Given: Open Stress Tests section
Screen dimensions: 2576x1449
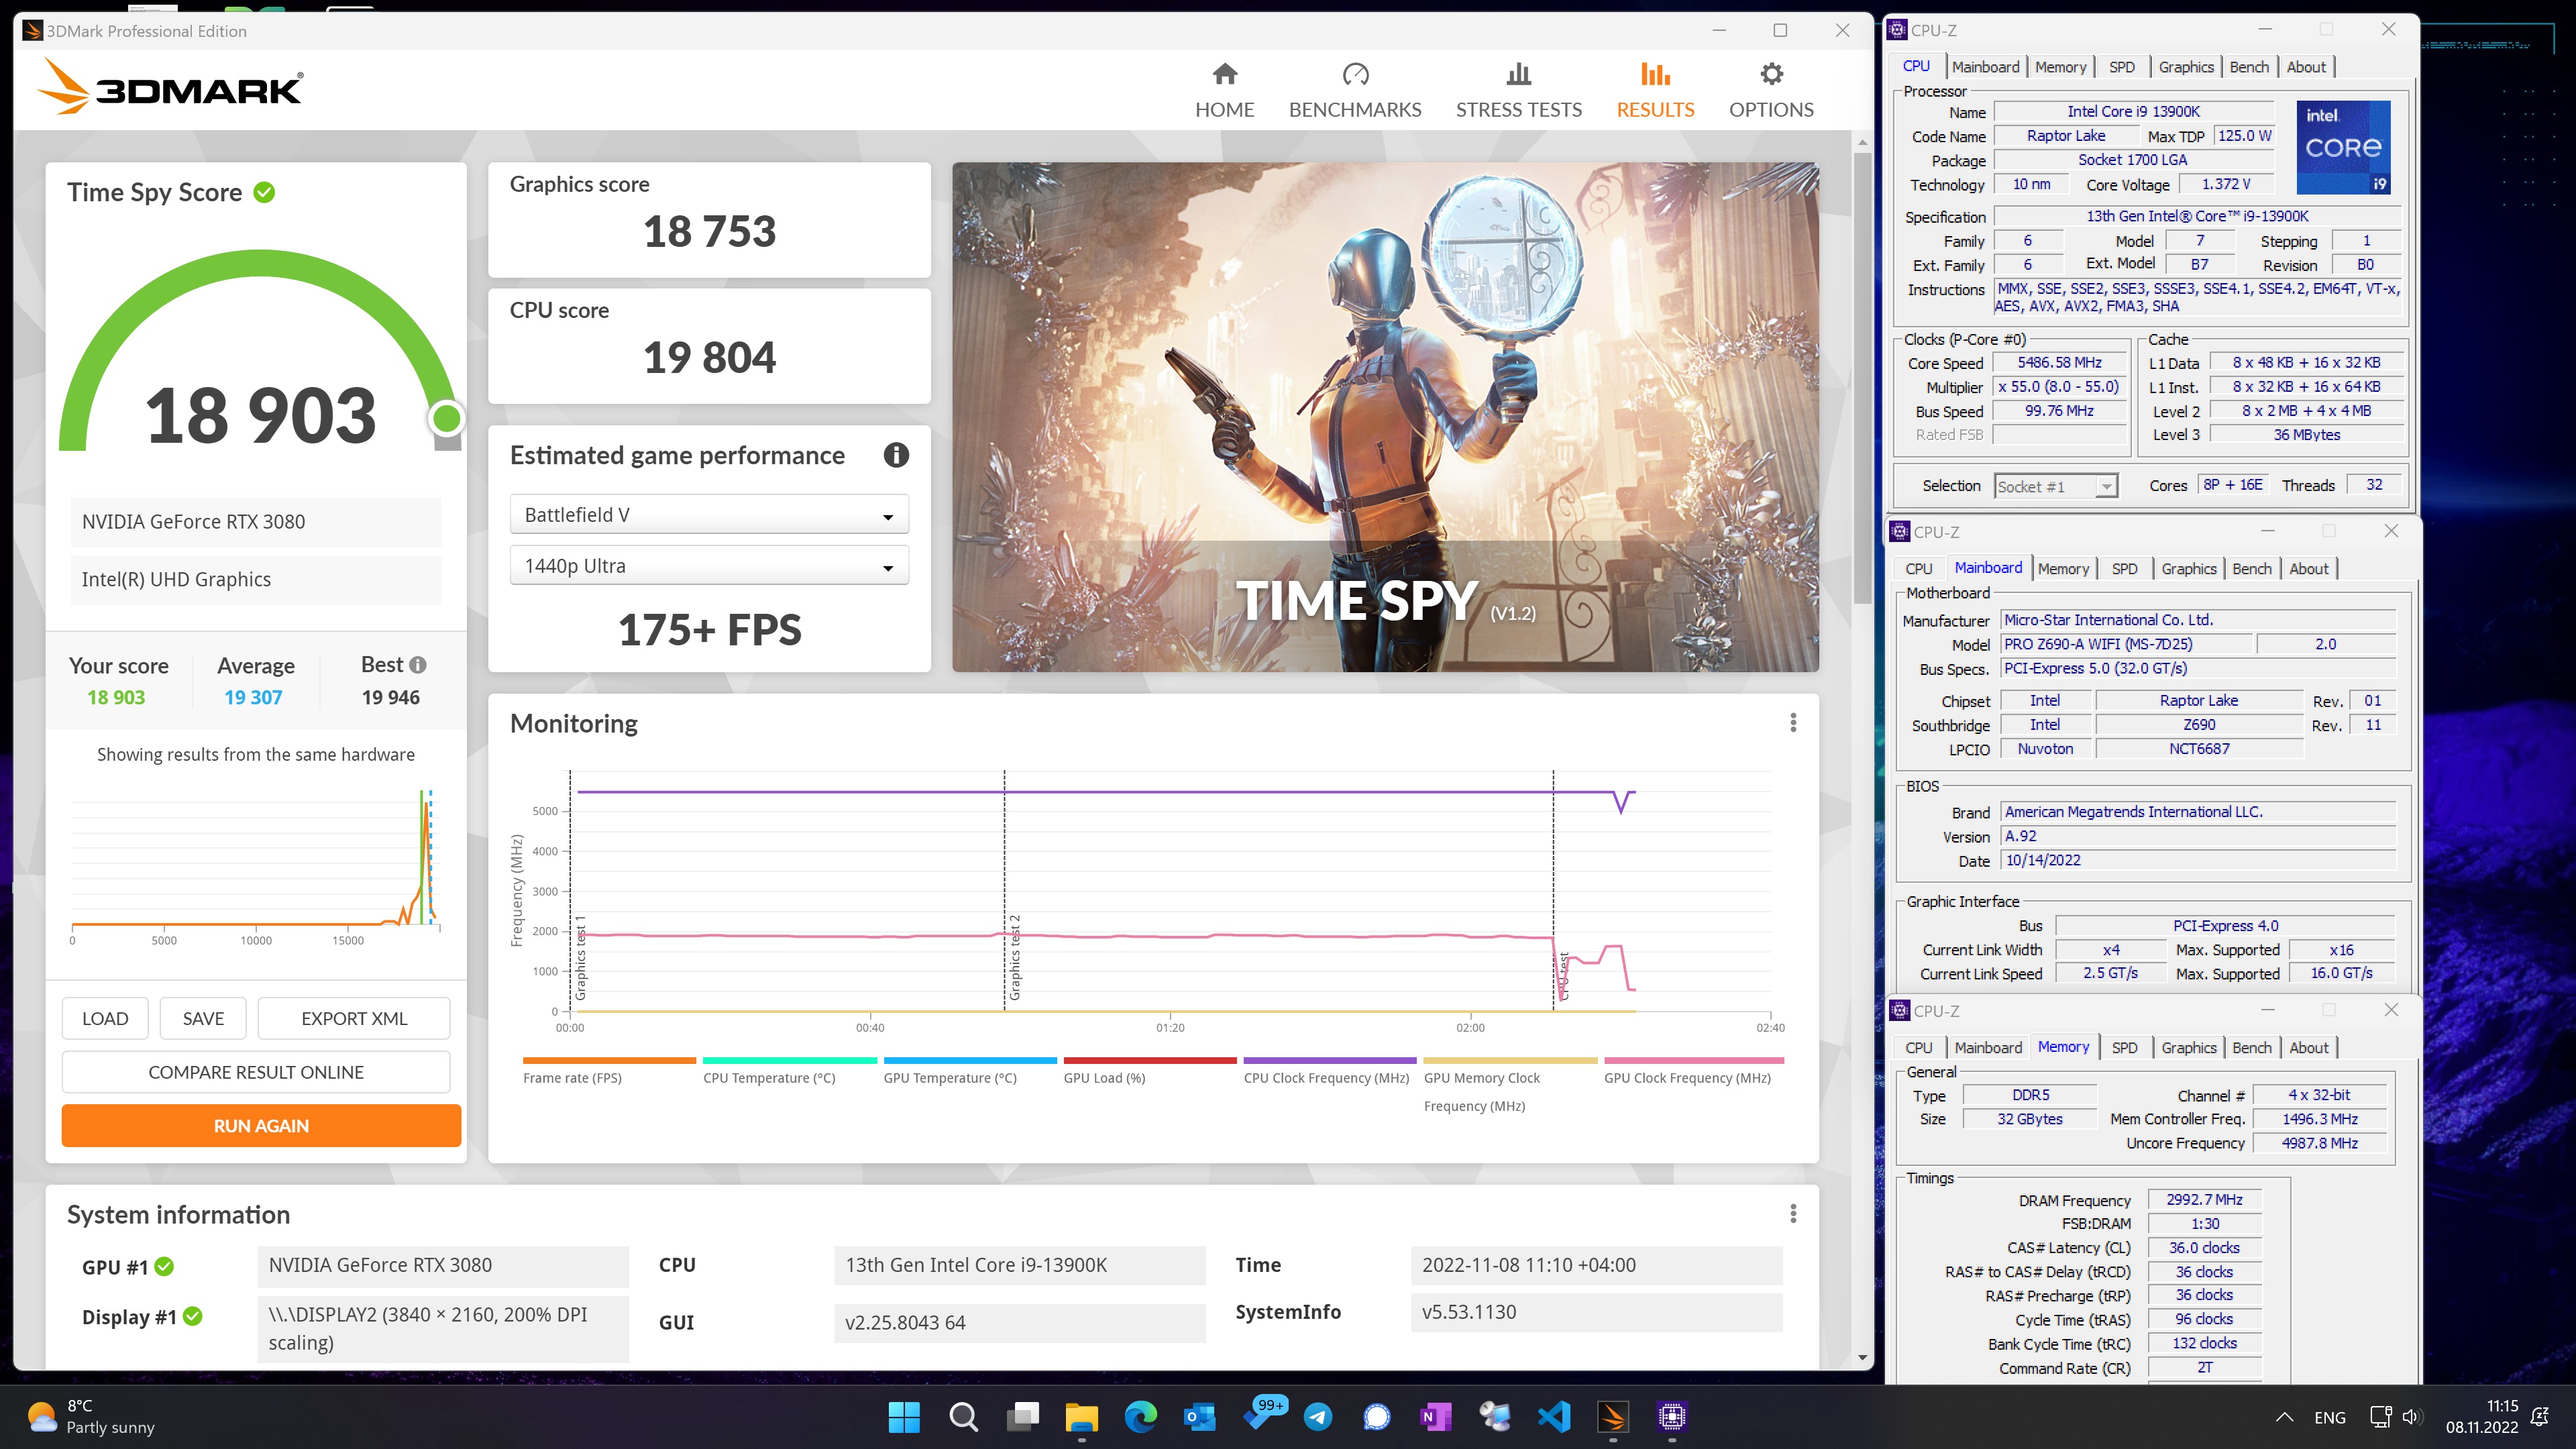Looking at the screenshot, I should tap(1518, 90).
